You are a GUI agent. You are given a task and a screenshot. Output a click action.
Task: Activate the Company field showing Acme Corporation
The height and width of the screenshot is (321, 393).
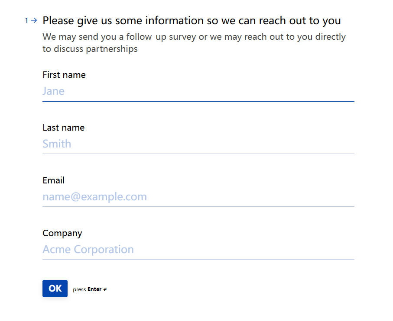(198, 250)
